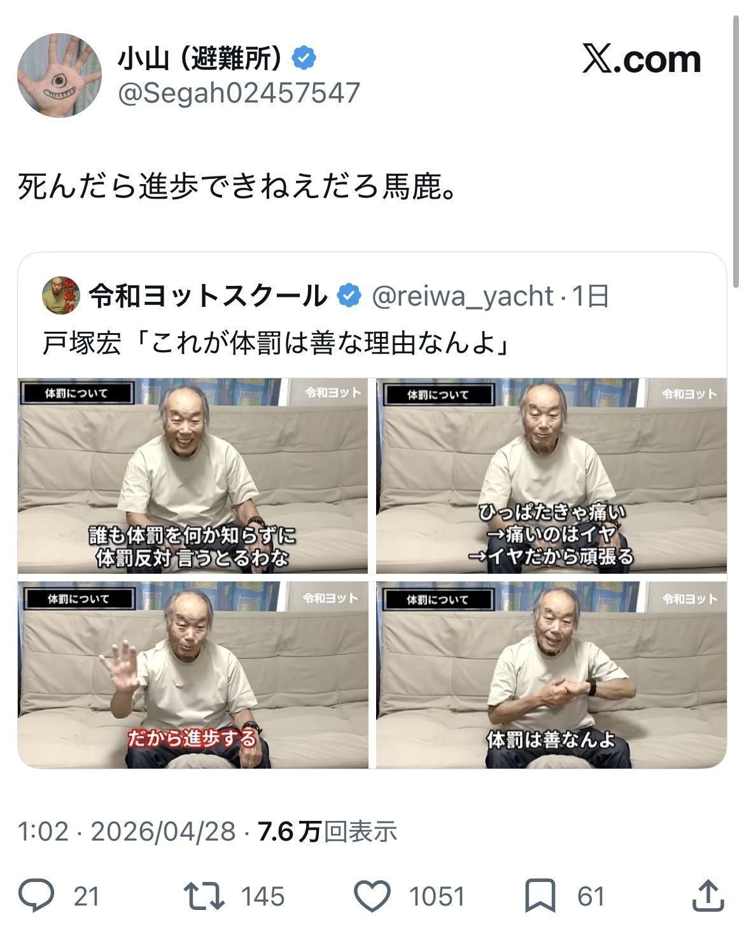Open the @reiwa_yacht handle link

(462, 297)
